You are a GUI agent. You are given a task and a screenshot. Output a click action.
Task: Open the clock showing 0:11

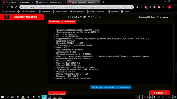[164, 97]
